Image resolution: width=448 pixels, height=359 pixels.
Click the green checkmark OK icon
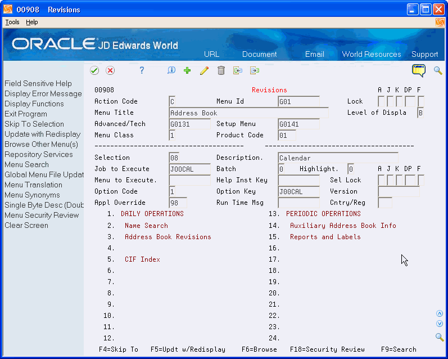[x=94, y=70]
